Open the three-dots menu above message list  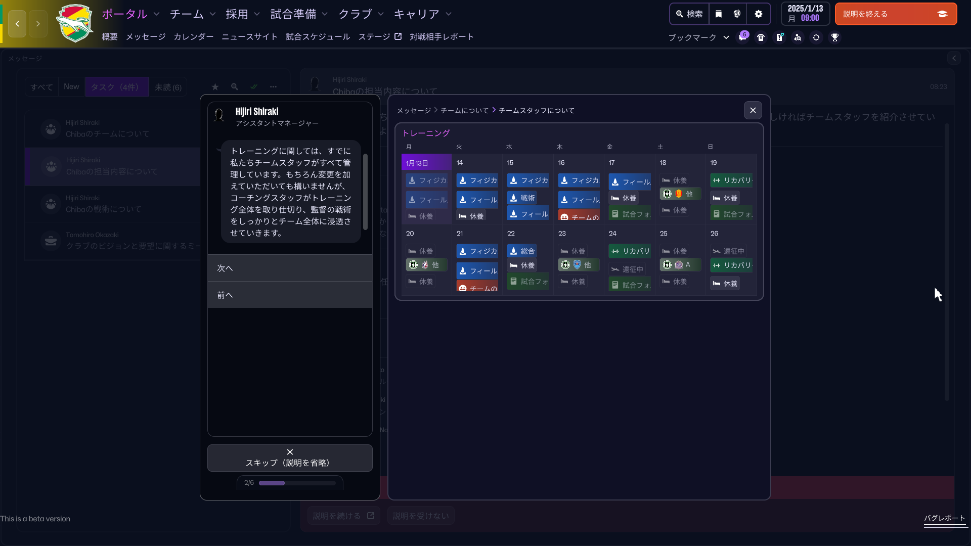(x=273, y=87)
